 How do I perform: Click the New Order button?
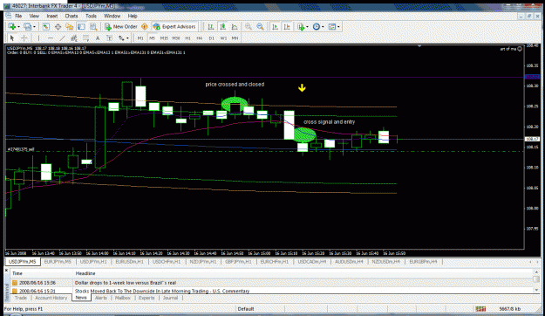tap(121, 27)
